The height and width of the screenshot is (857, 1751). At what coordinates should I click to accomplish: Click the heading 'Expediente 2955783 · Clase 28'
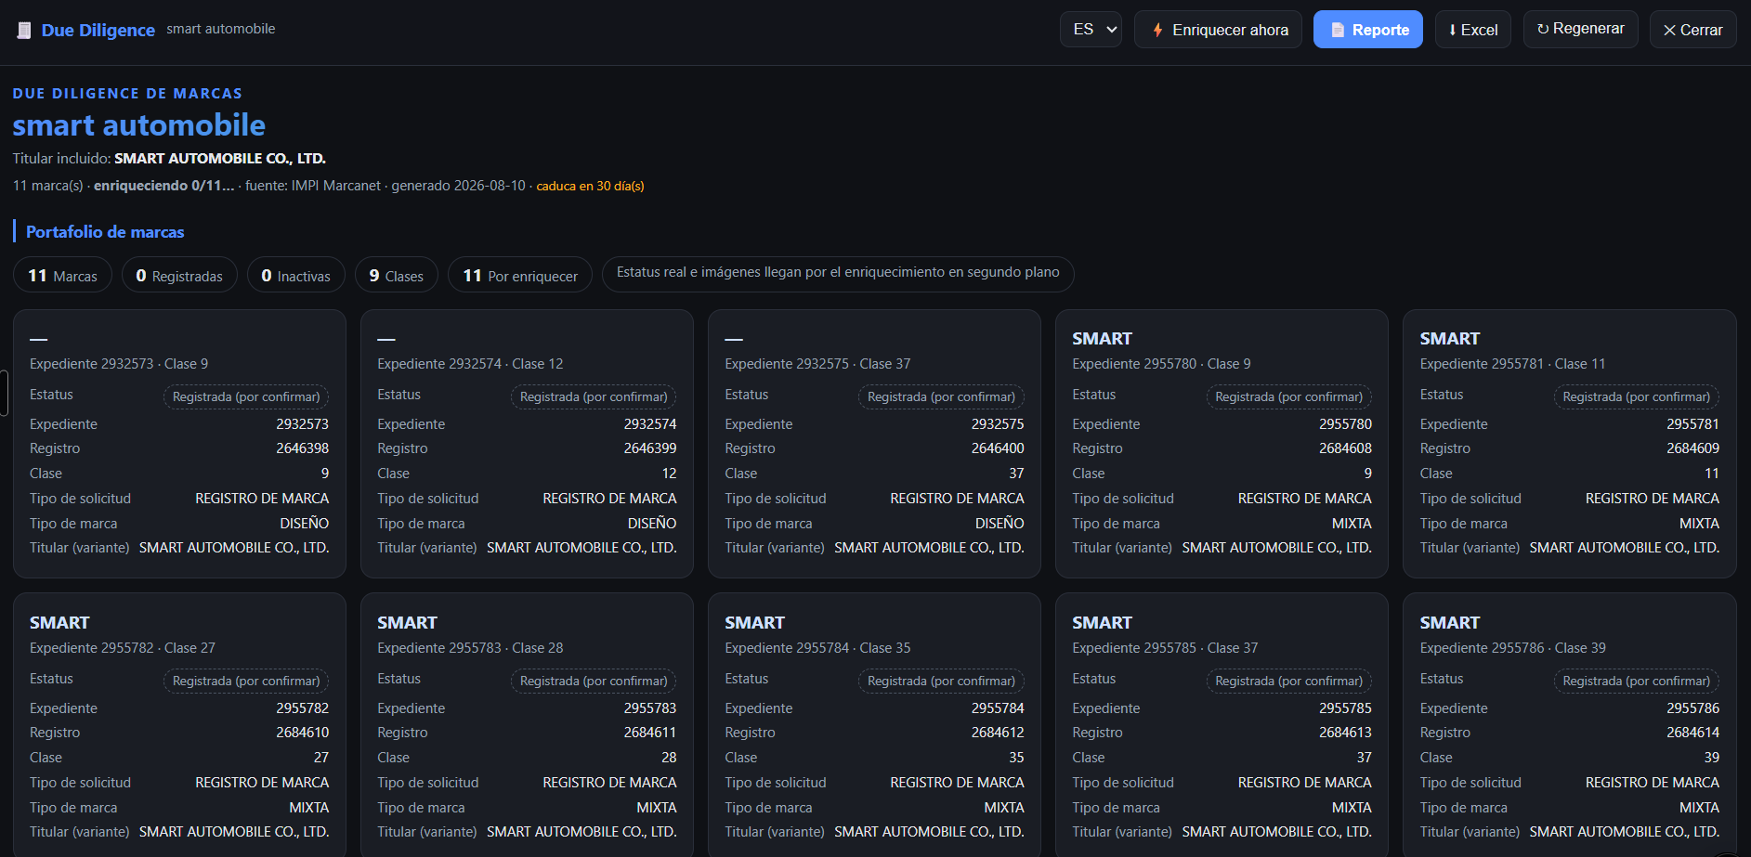(470, 648)
